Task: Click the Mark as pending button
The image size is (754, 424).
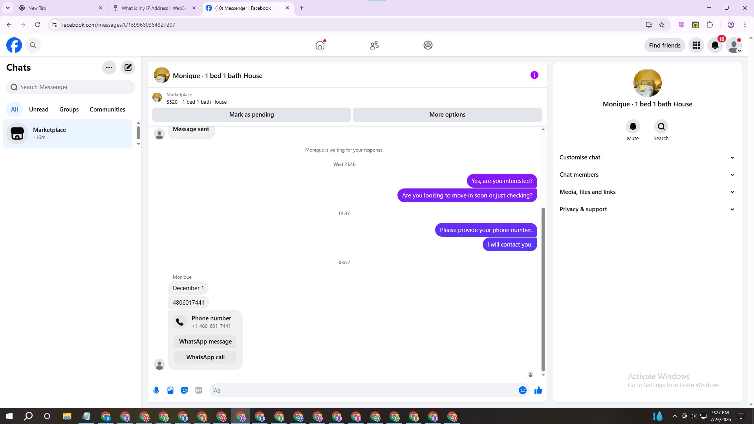Action: (x=252, y=115)
